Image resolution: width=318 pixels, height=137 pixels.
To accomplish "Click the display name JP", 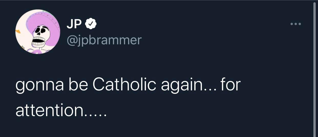I will pyautogui.click(x=74, y=24).
